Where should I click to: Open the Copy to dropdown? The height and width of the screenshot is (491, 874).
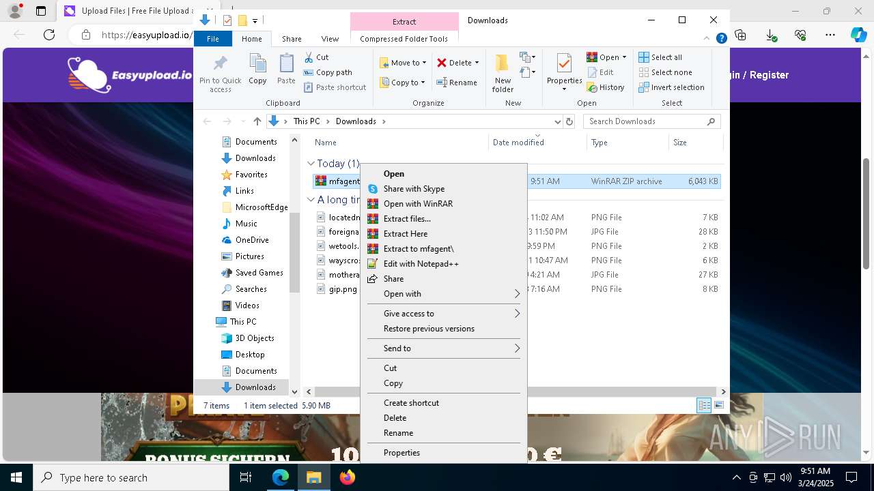pos(402,83)
